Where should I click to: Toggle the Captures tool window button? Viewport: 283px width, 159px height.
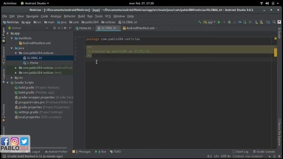coord(4,76)
